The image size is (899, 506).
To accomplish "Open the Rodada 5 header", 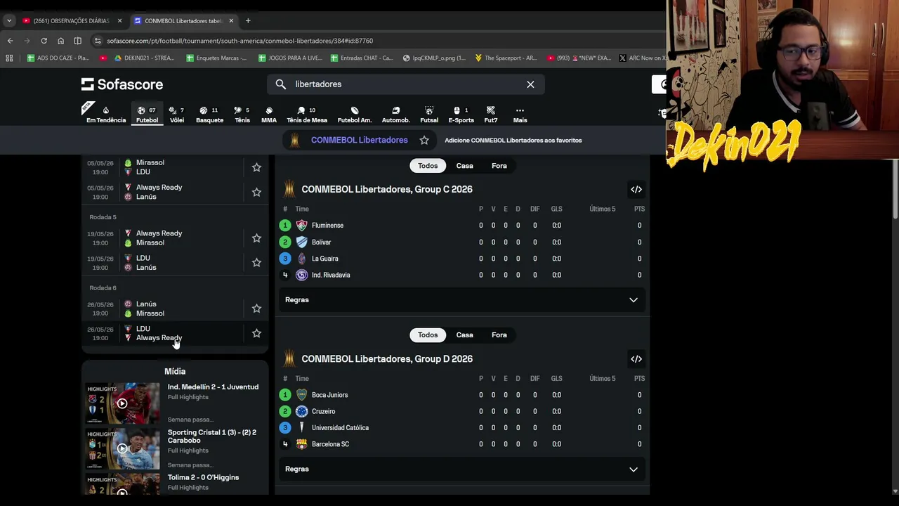I will (103, 217).
